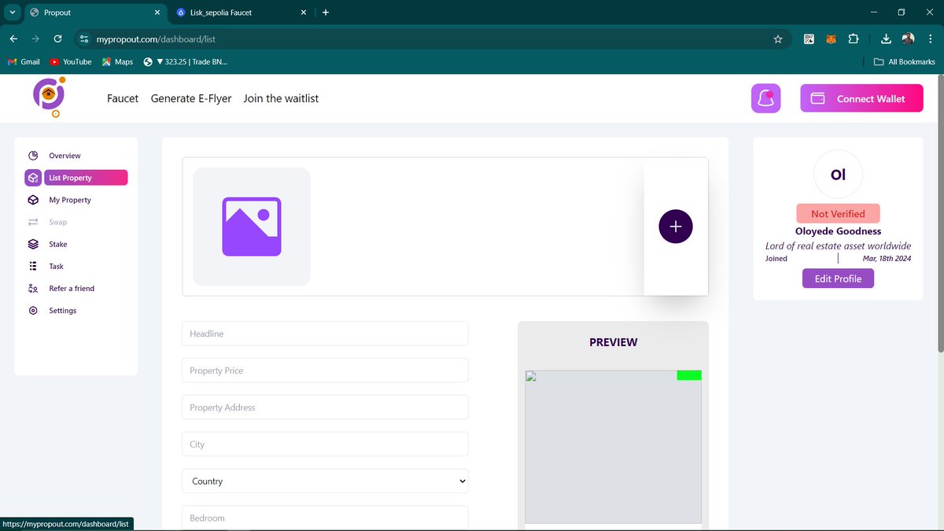Open a new browser tab

coord(326,13)
